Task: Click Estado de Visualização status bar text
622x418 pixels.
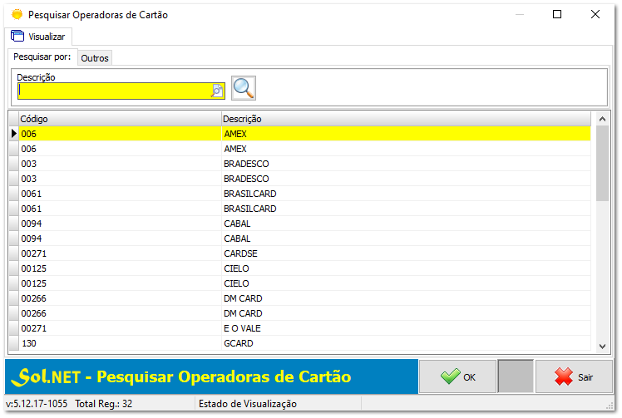Action: 248,404
